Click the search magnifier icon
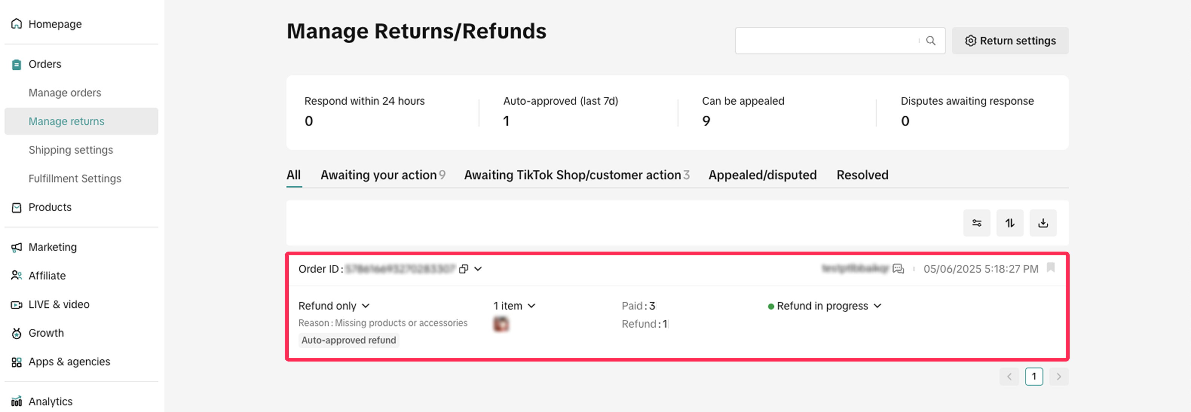The width and height of the screenshot is (1191, 412). coord(931,41)
